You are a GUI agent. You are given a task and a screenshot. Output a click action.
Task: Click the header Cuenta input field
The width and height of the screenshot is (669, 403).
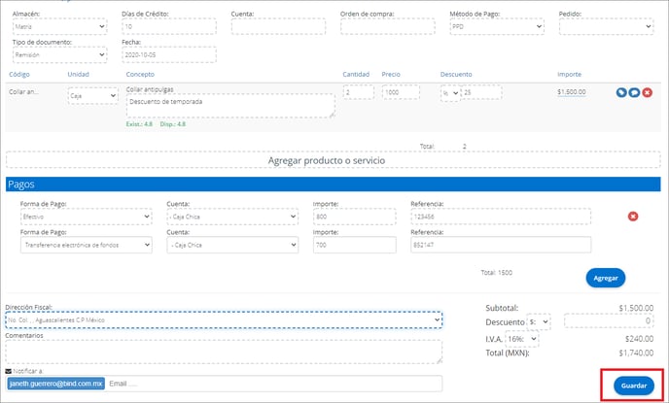pyautogui.click(x=278, y=26)
